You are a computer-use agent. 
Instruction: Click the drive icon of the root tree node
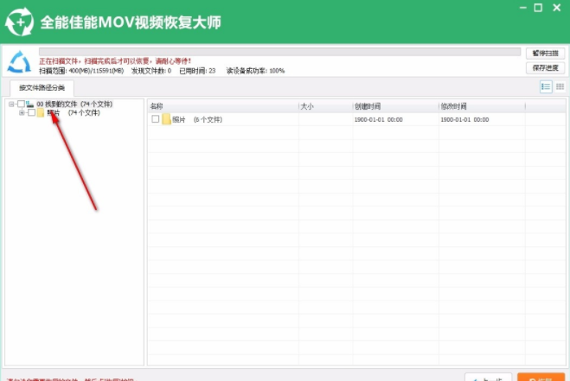30,104
